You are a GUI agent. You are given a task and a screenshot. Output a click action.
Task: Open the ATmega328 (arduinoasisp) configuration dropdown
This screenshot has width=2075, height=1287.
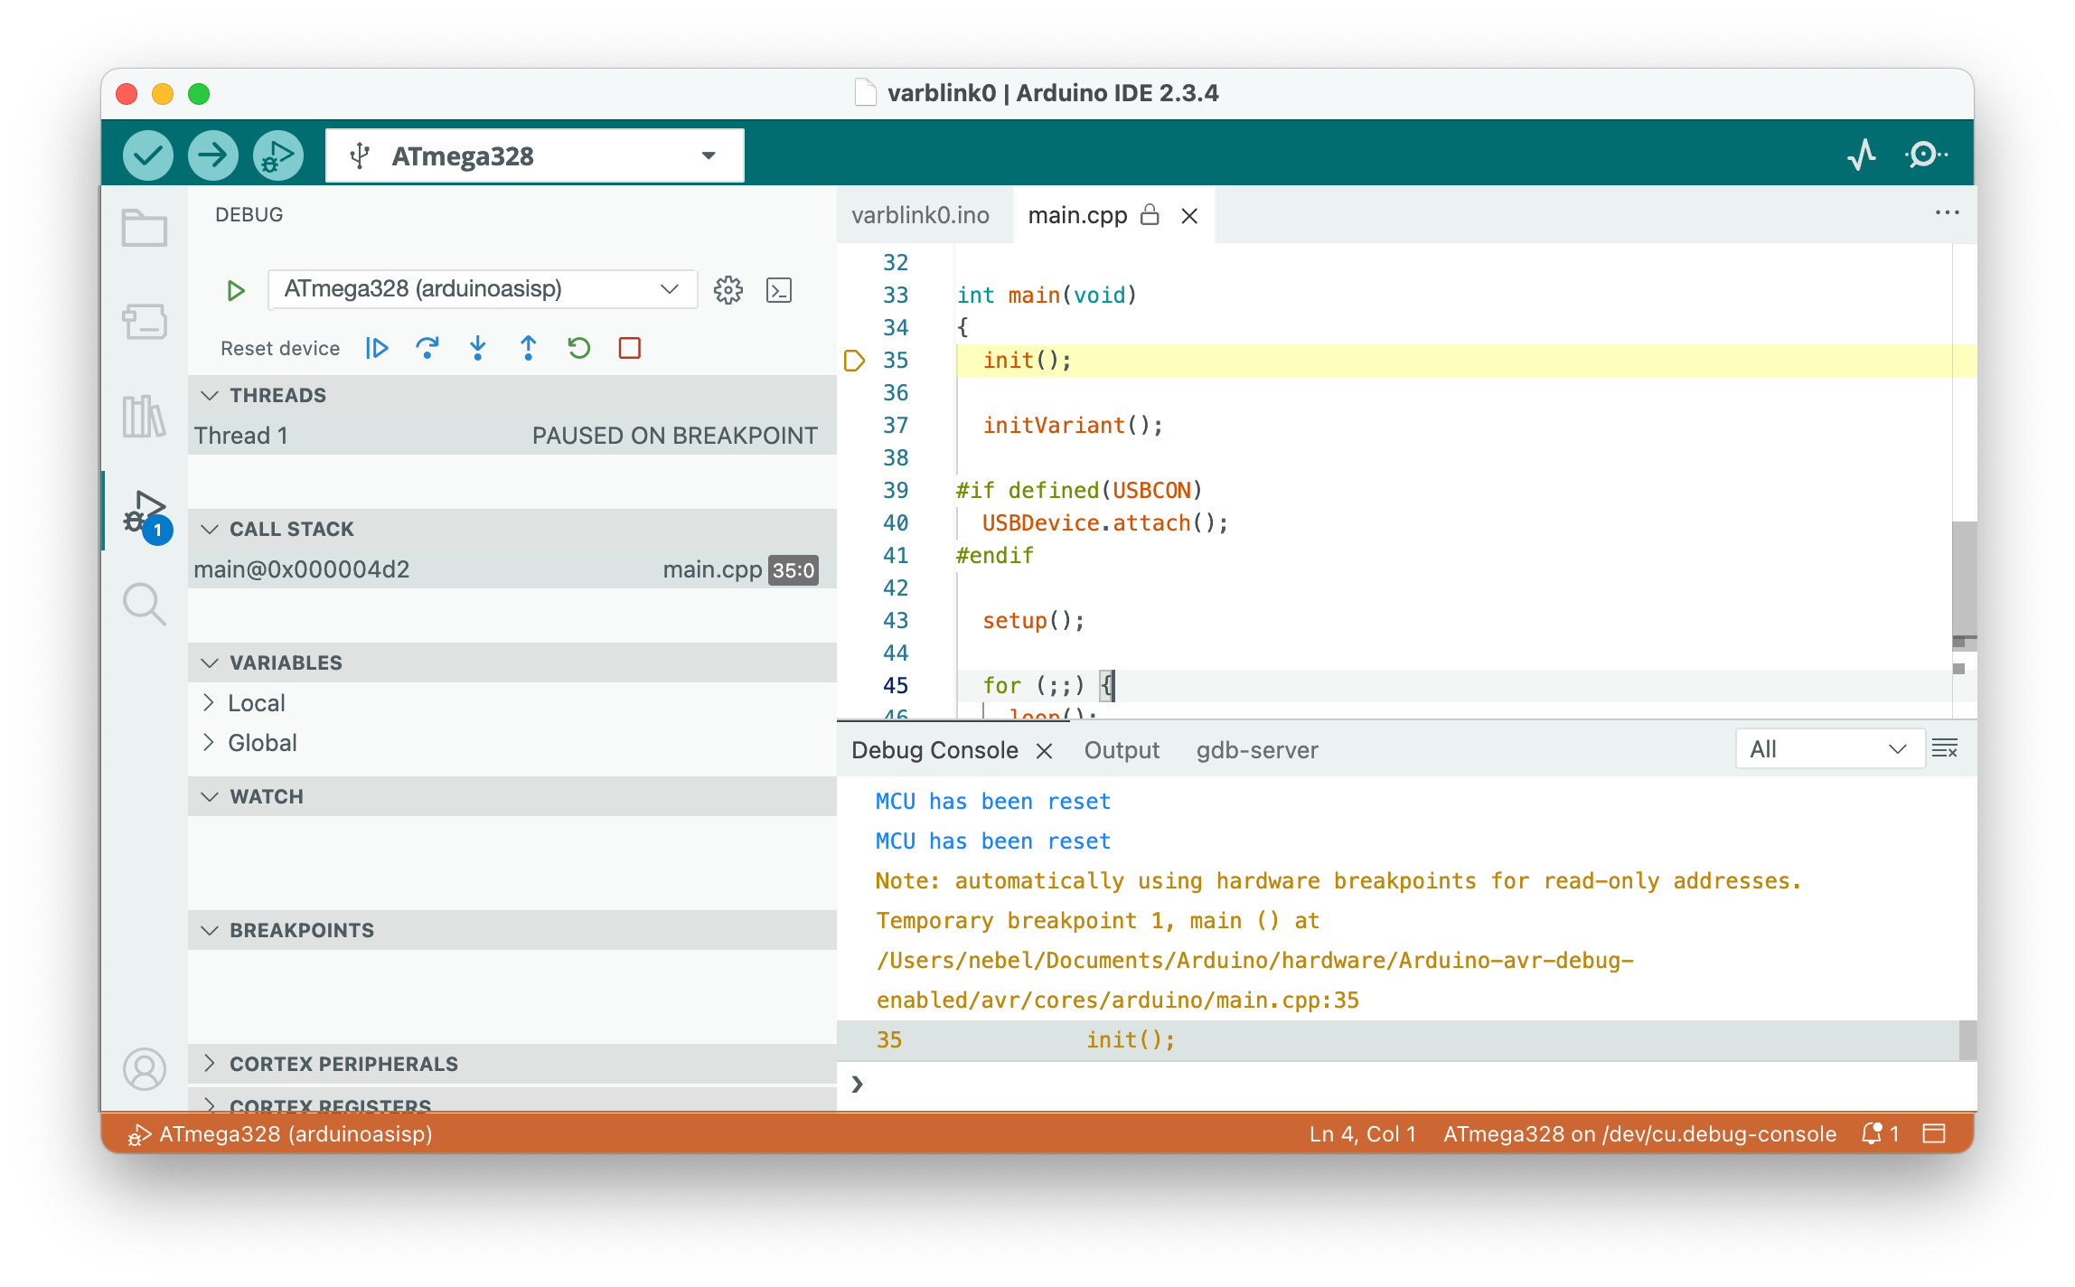pos(483,289)
